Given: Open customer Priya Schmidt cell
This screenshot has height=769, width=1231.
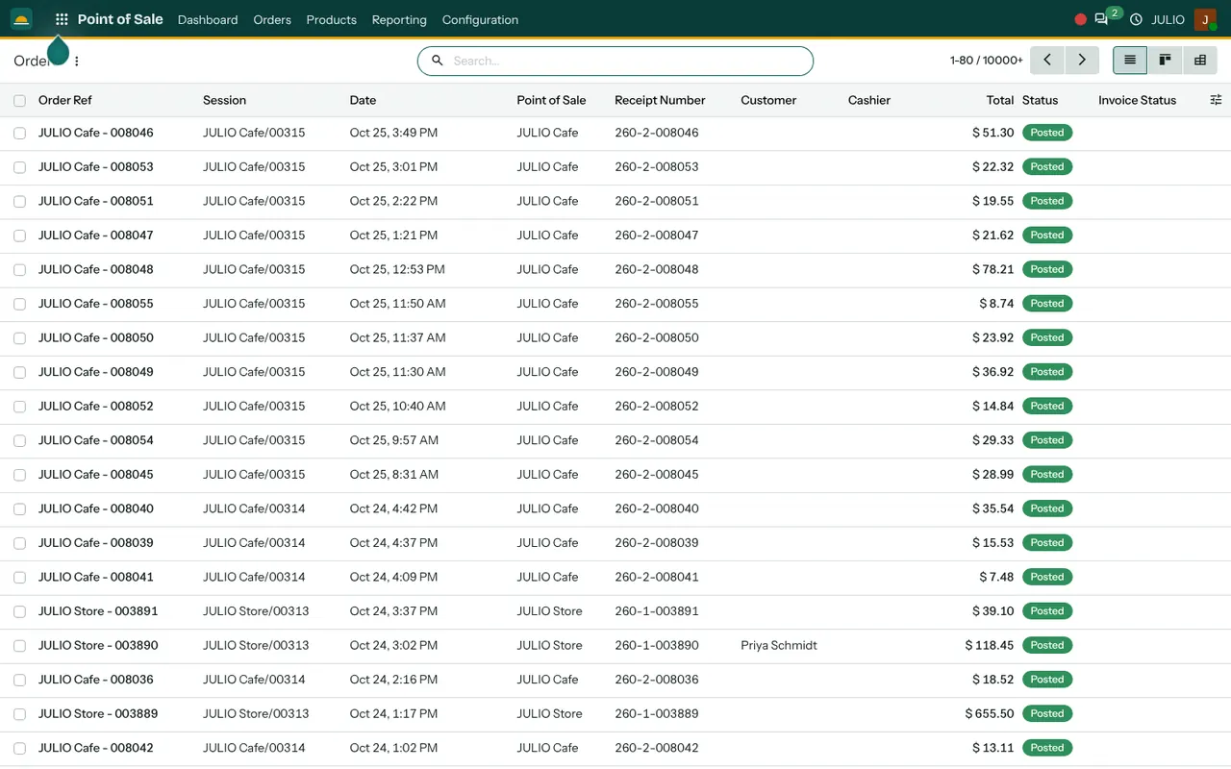Looking at the screenshot, I should [779, 645].
